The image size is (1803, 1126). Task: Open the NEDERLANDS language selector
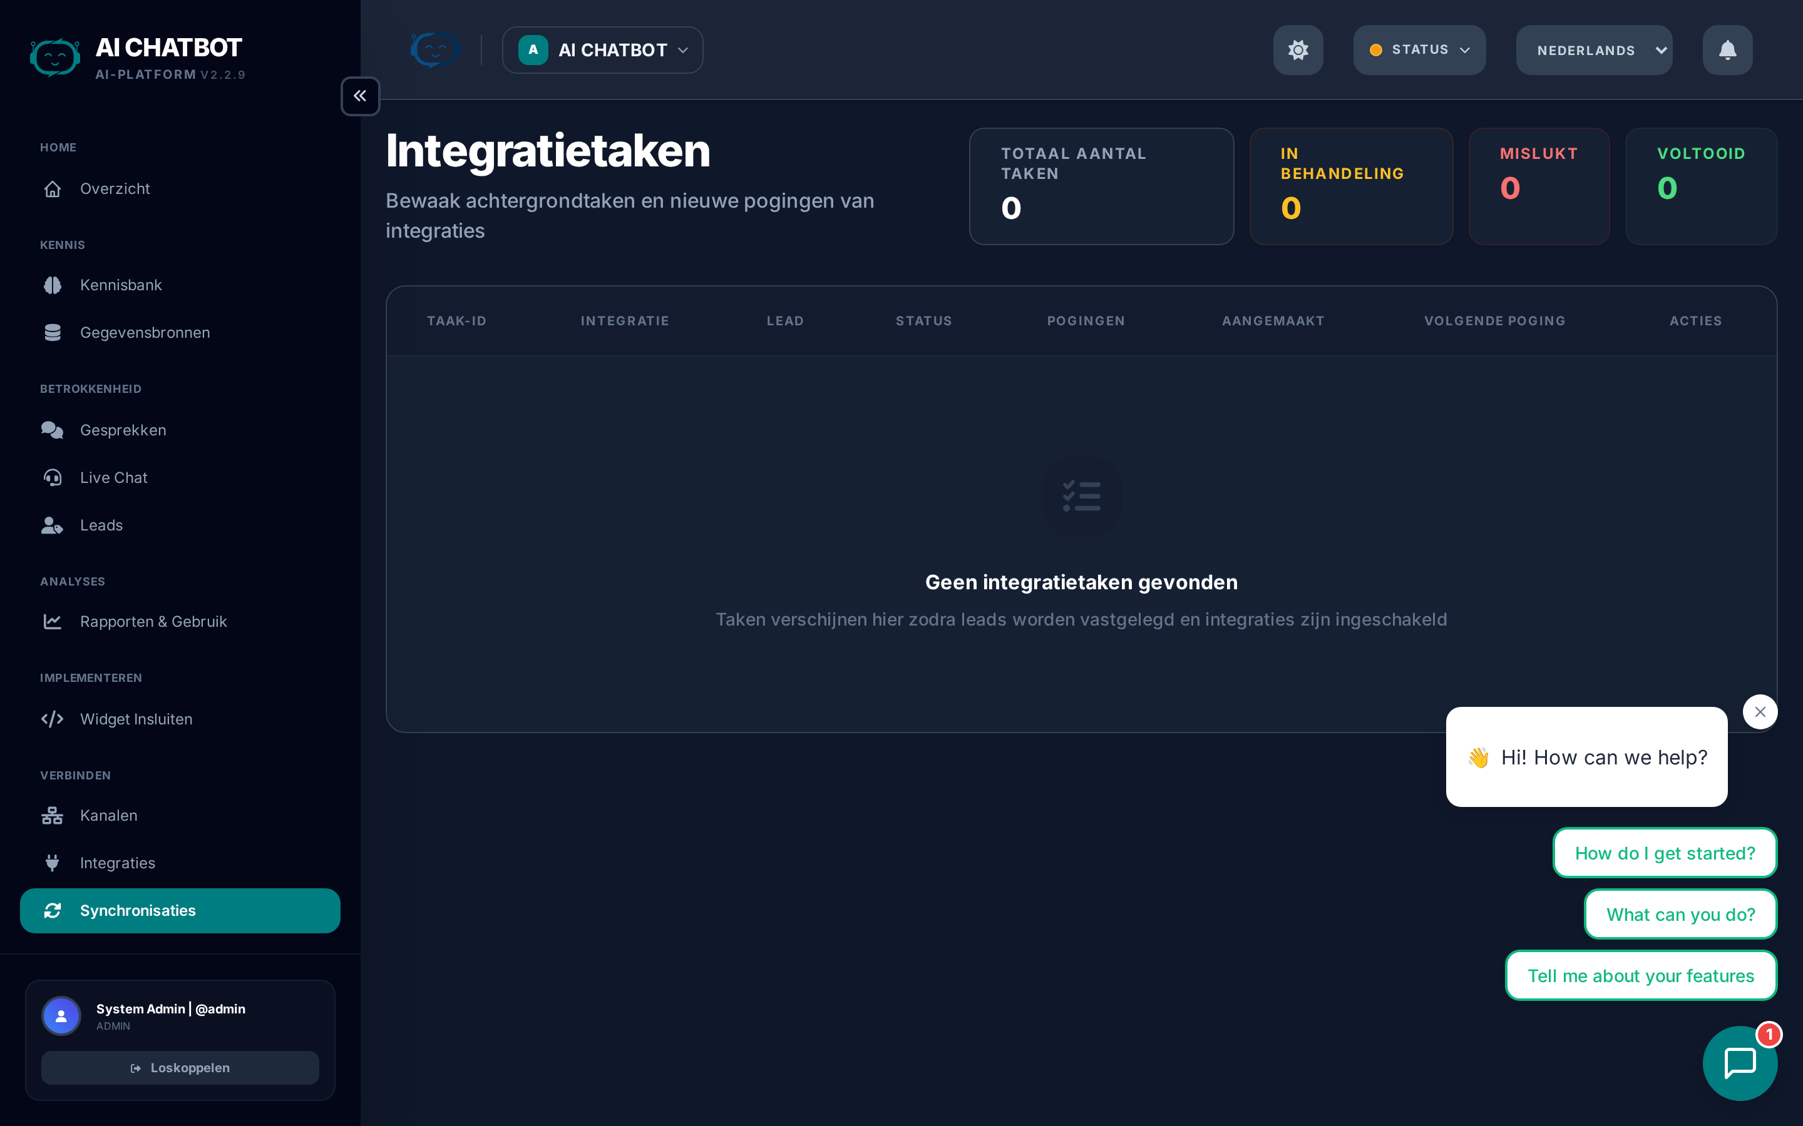1594,50
